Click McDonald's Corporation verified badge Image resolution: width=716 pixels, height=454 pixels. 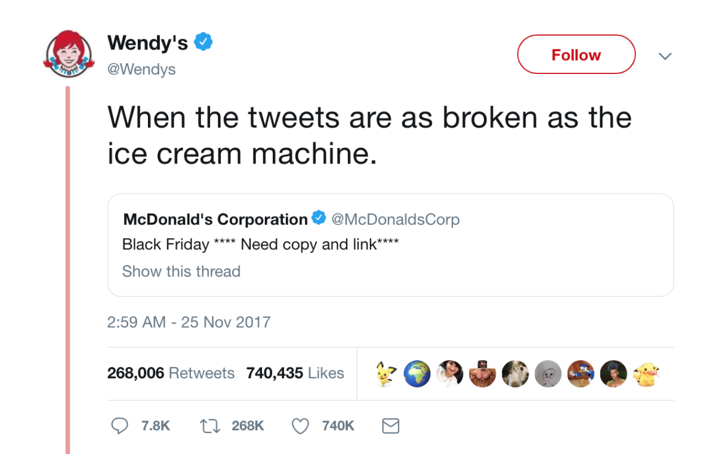319,219
